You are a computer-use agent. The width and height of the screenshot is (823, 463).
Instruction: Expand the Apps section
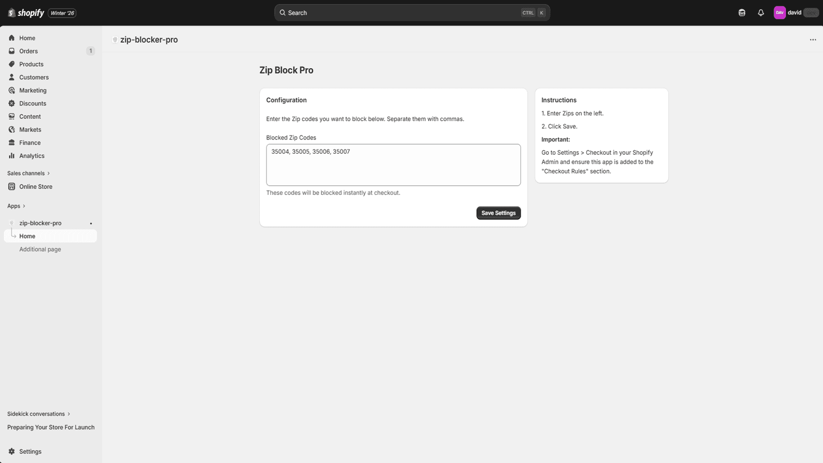(16, 206)
